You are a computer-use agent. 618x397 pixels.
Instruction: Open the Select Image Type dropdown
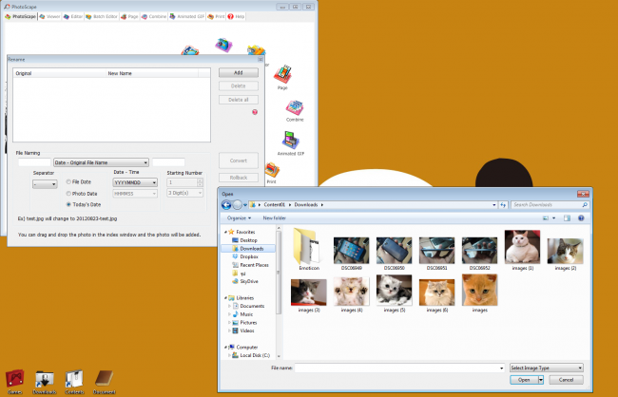(547, 368)
